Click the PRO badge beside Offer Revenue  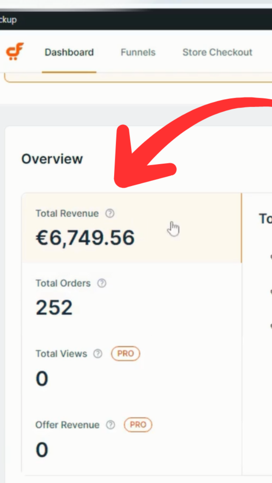point(138,425)
